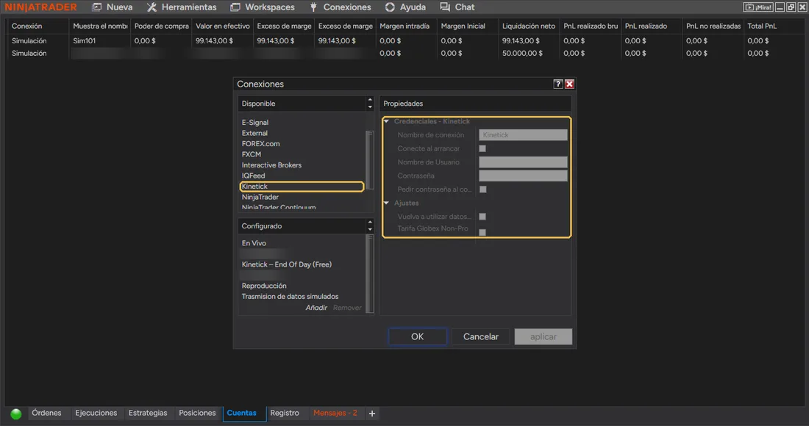Viewport: 809px width, 426px height.
Task: Select FXCM in Disponible list
Action: tap(252, 154)
